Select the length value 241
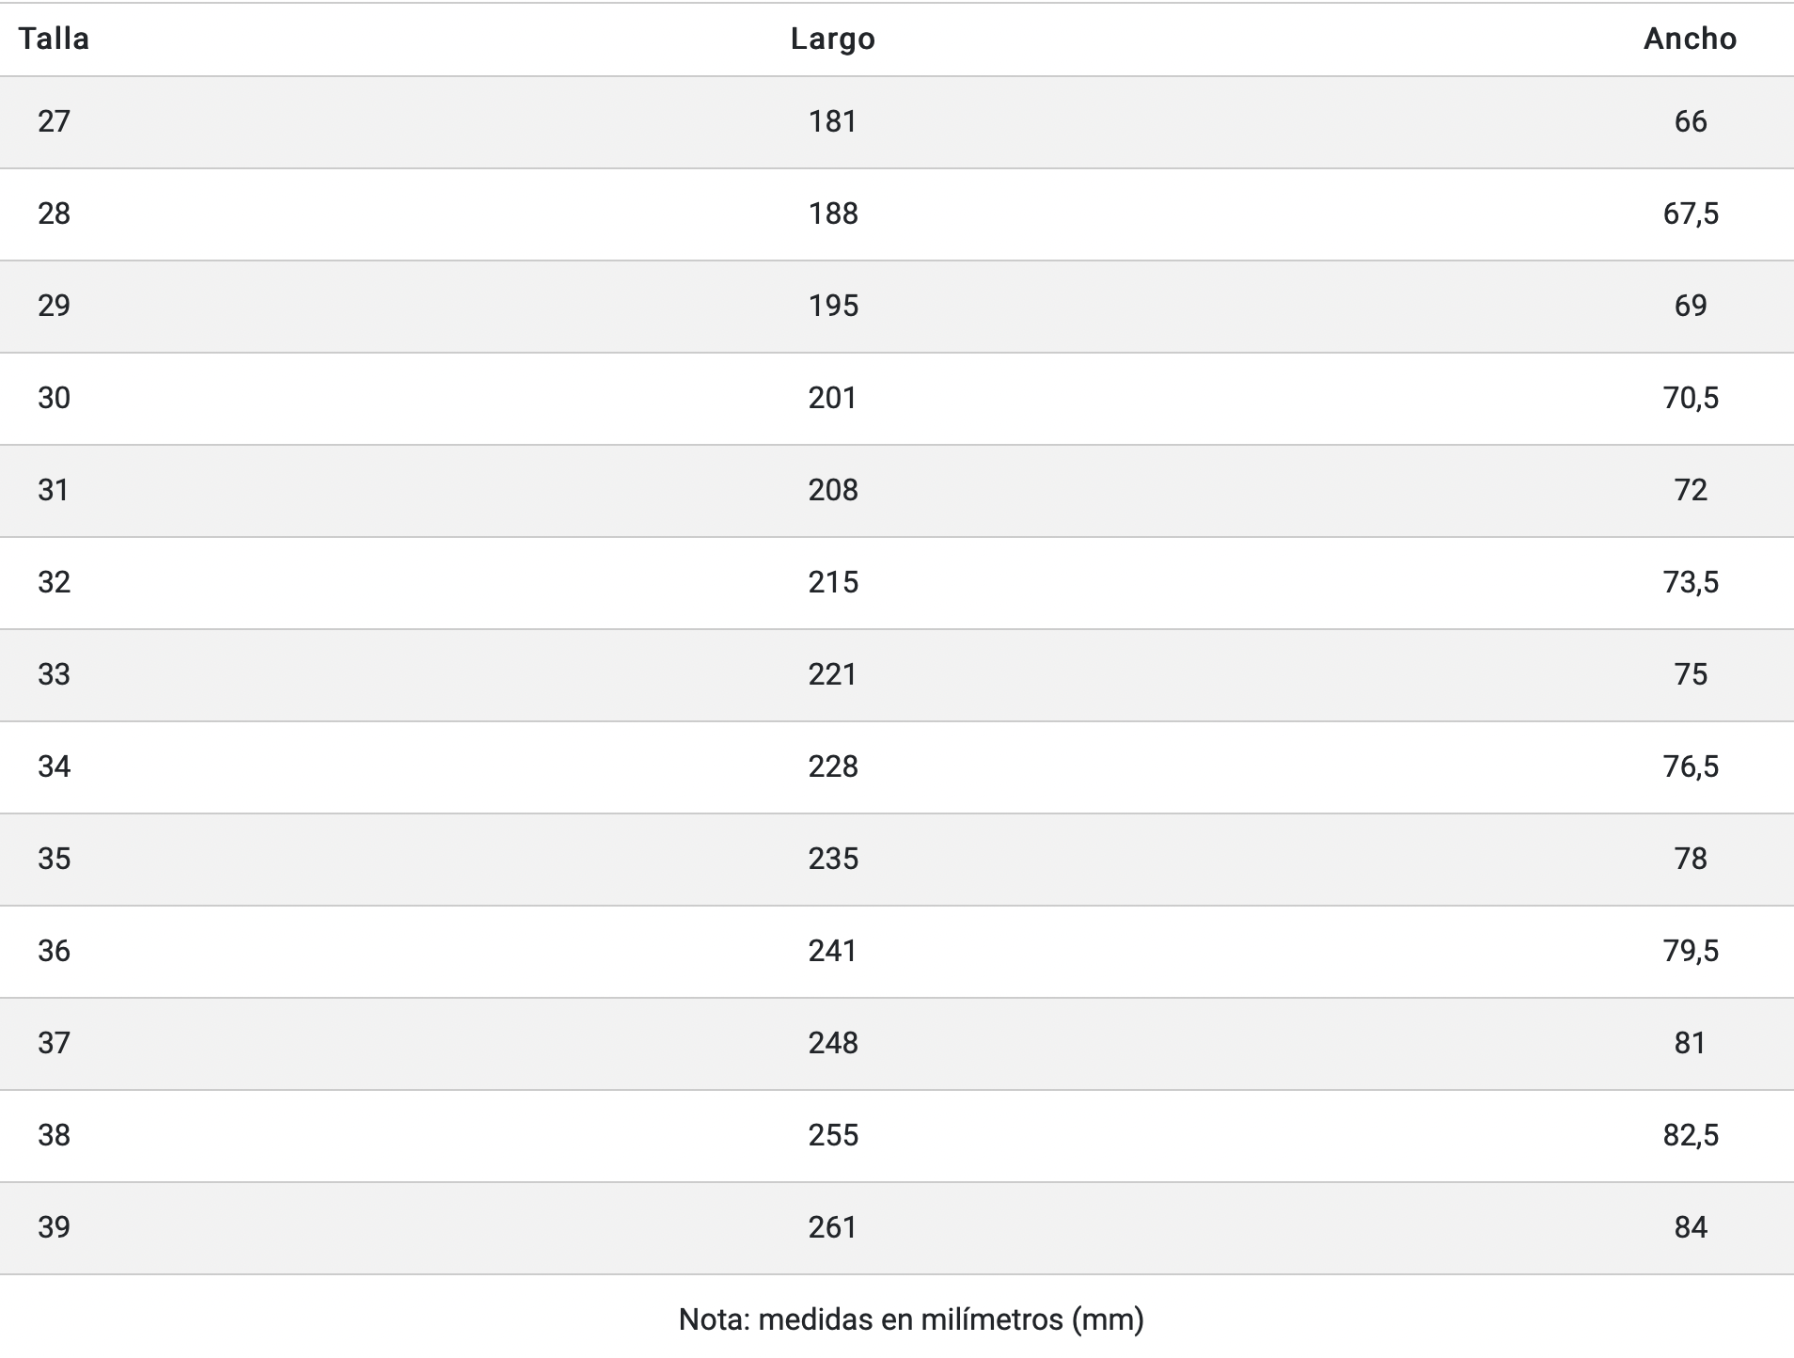This screenshot has width=1794, height=1358. [x=832, y=951]
